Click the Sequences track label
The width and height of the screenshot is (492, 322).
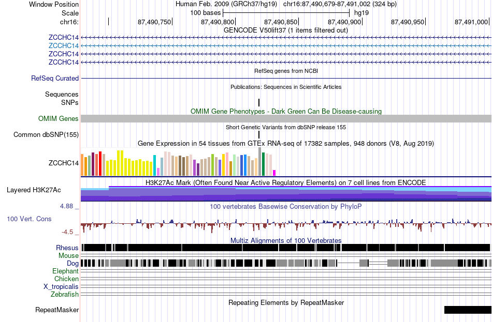pyautogui.click(x=62, y=94)
